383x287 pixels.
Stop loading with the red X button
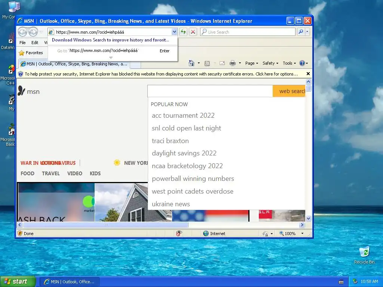coord(193,32)
